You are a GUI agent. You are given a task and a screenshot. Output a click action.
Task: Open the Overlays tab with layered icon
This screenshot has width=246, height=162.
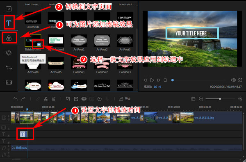[x=9, y=53]
